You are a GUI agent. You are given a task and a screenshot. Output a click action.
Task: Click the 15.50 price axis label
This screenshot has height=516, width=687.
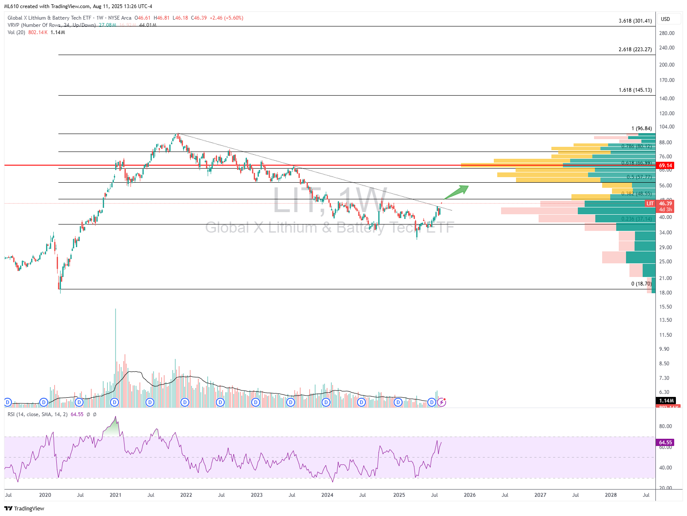pyautogui.click(x=665, y=307)
